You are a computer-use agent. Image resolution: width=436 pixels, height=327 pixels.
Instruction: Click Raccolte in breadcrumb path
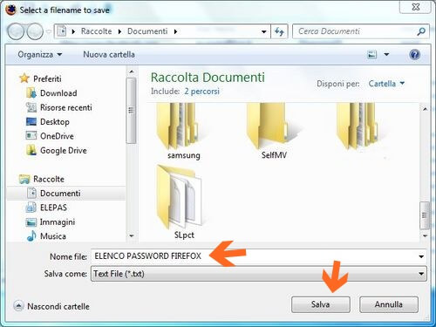(x=96, y=31)
